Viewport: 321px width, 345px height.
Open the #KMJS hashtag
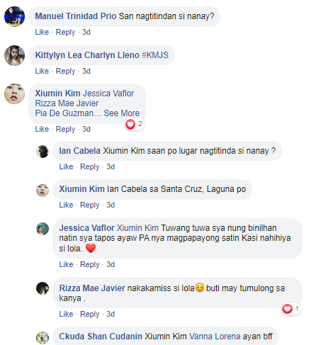(x=155, y=55)
